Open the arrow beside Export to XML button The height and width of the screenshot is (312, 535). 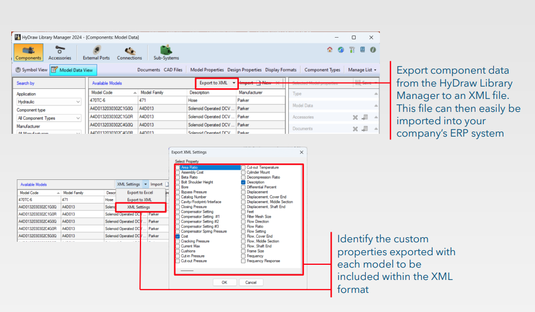tap(234, 83)
